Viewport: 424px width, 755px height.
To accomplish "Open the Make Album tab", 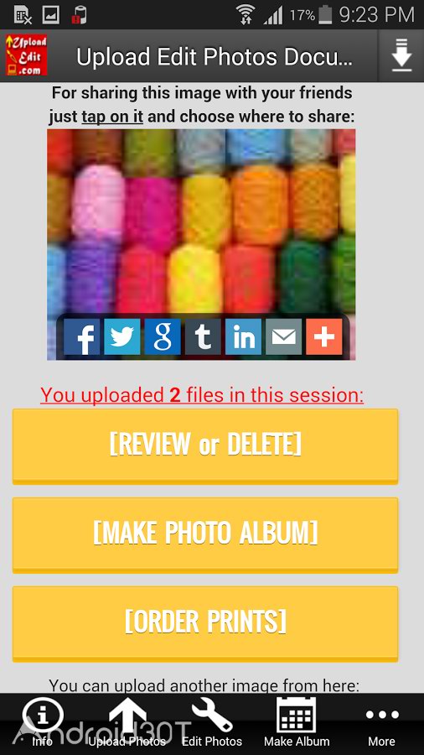I will click(x=297, y=721).
